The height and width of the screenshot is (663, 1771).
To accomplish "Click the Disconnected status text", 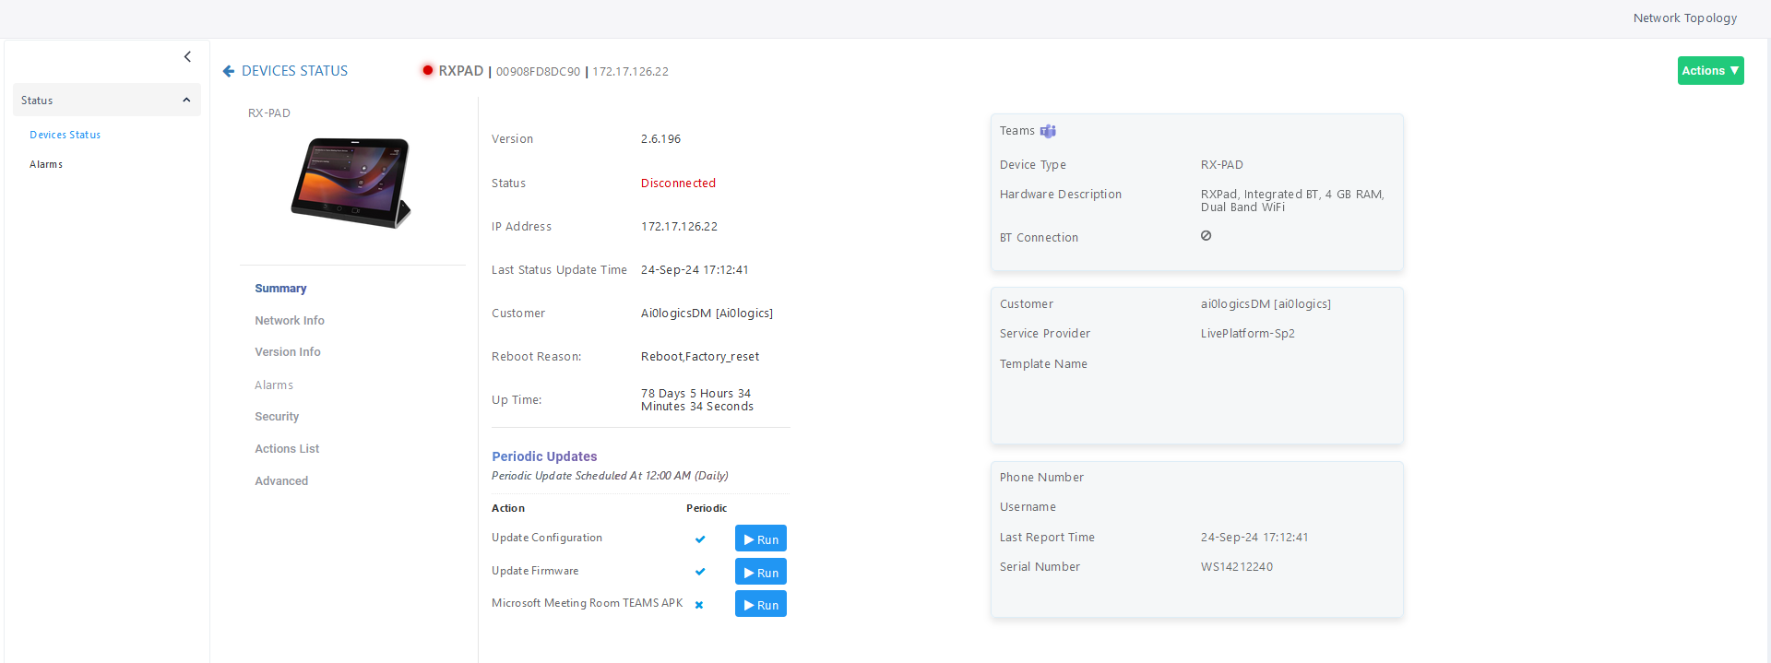I will click(678, 184).
